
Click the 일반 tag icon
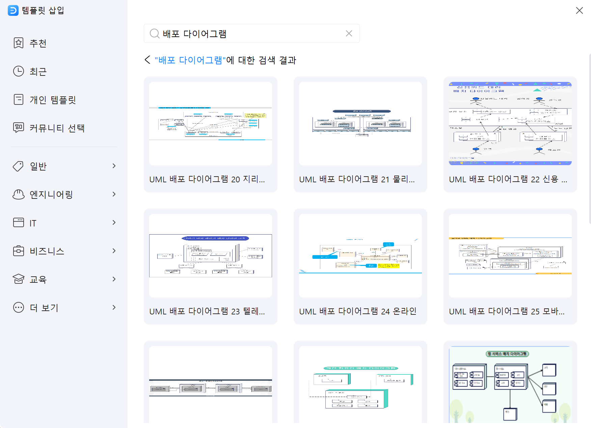(19, 166)
